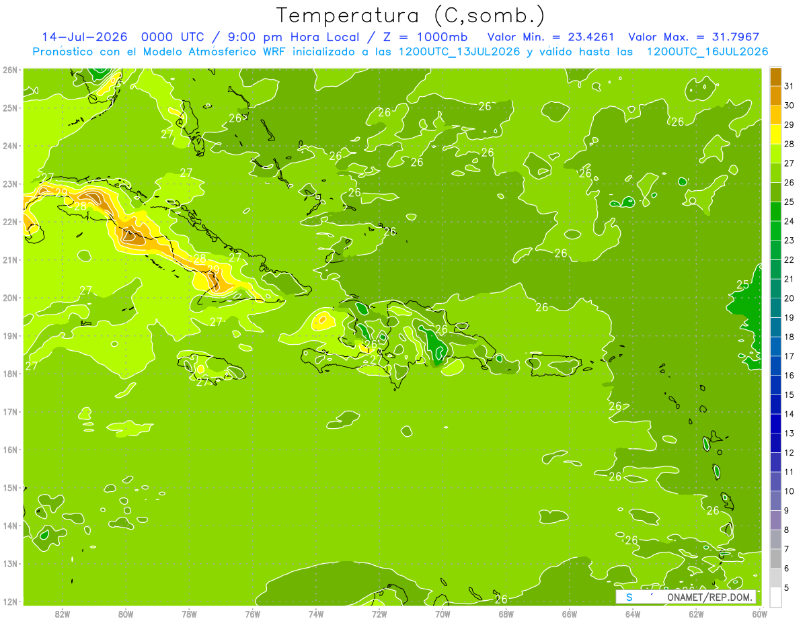Click the "76W" longitude label
This screenshot has width=807, height=623.
[x=253, y=614]
